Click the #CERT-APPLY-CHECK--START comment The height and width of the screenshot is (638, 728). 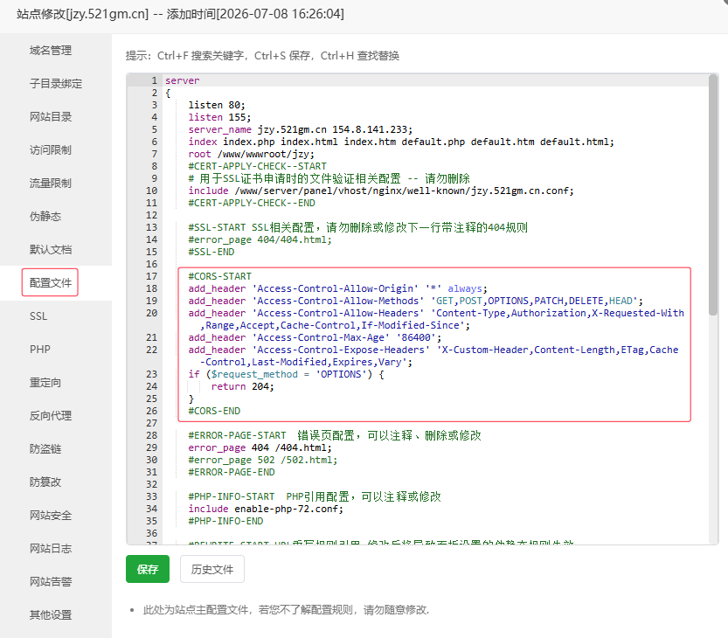257,166
